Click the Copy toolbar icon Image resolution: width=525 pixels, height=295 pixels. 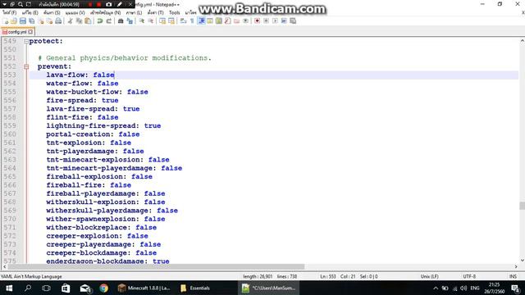point(79,21)
